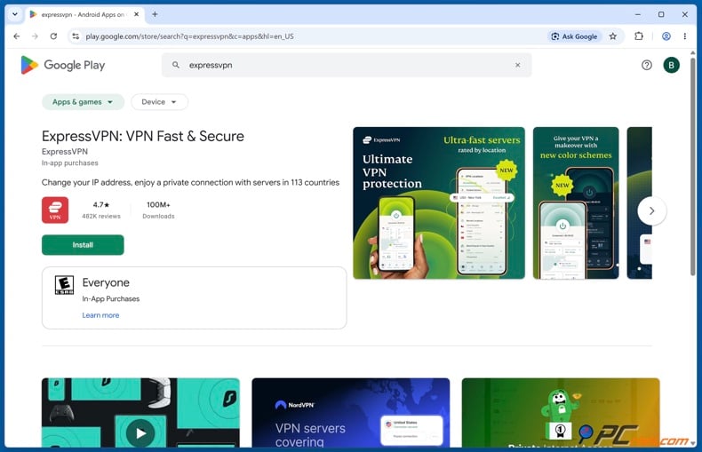Select the expressvpn Android Apps tab
Screen dimensions: 702x452
84,14
